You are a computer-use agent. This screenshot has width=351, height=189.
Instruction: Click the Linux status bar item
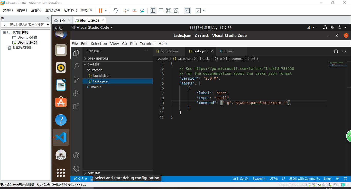[328, 178]
